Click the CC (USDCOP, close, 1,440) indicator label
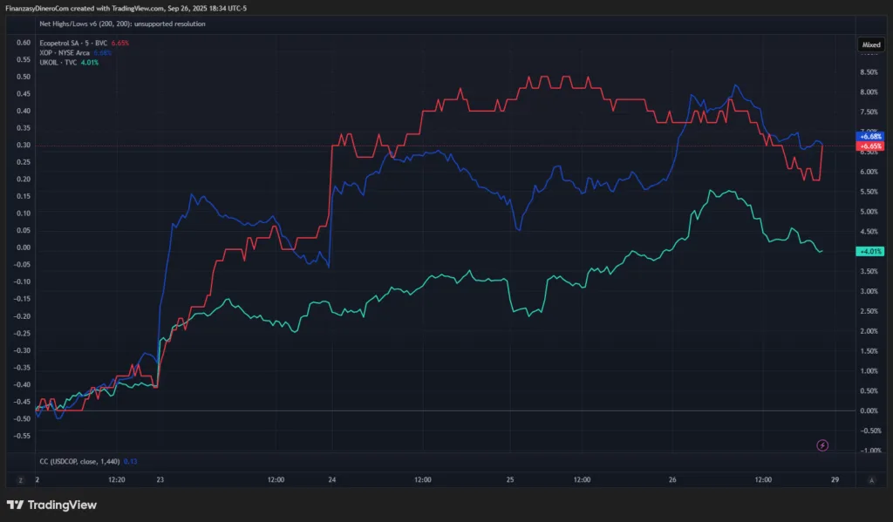 pyautogui.click(x=80, y=460)
